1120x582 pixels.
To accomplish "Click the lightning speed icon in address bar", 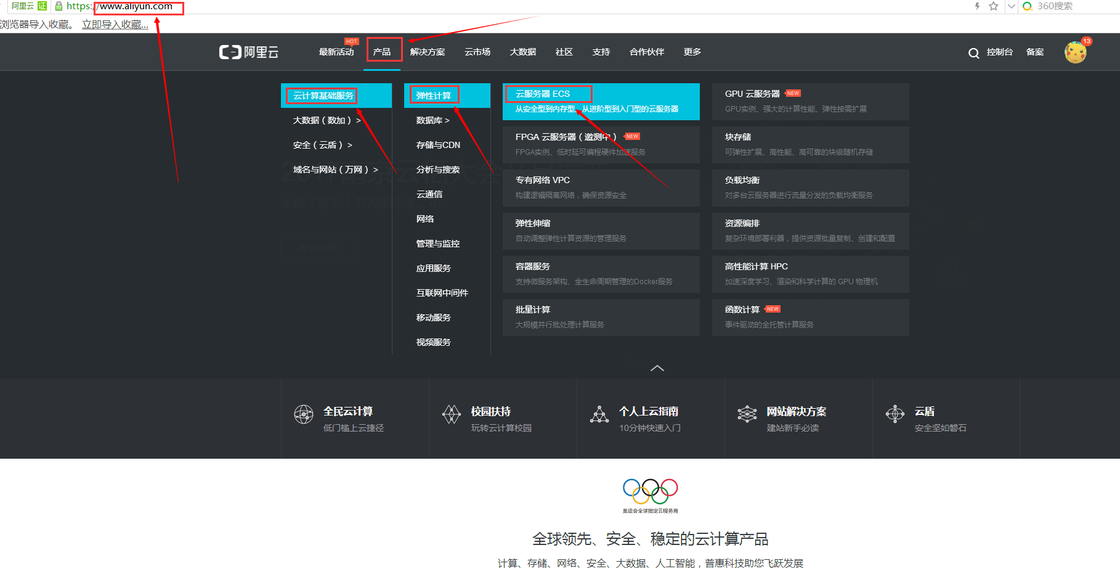I will (x=977, y=6).
